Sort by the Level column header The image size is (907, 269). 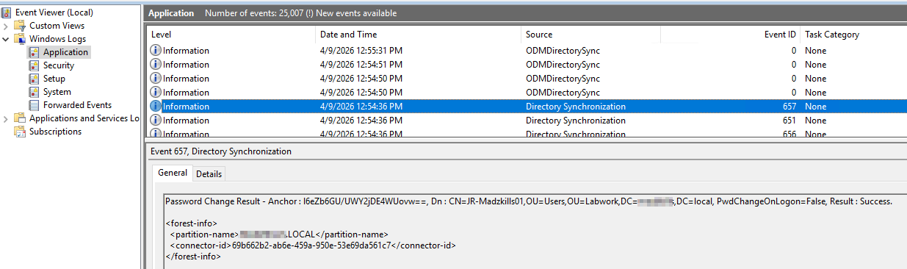click(231, 35)
